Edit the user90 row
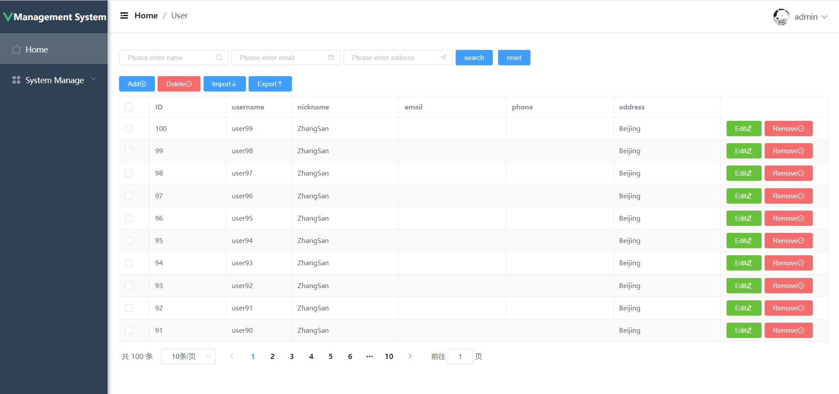The image size is (839, 394). click(744, 331)
